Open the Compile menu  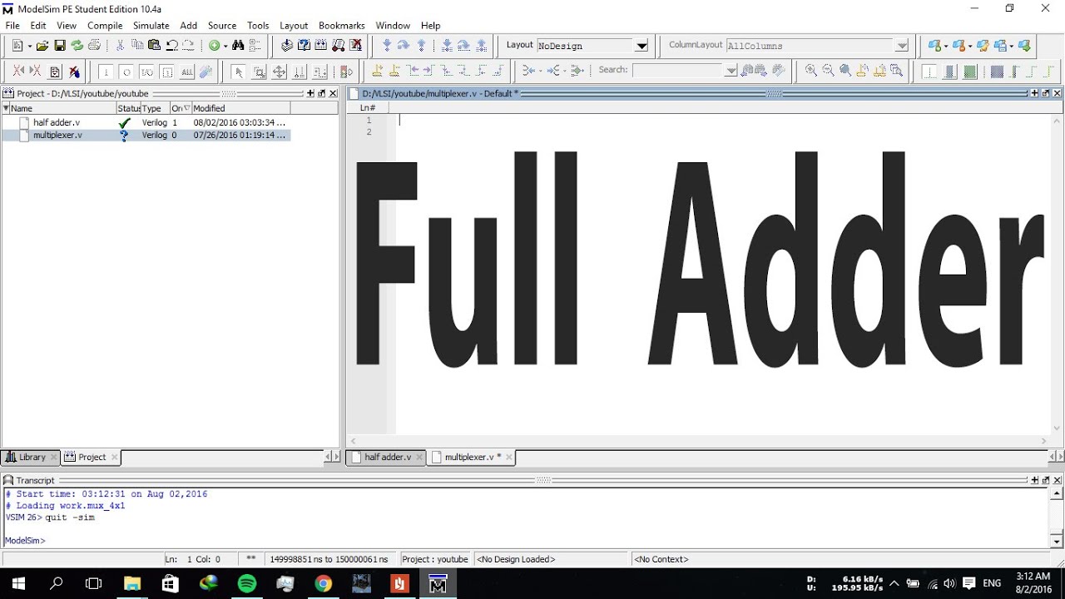point(105,26)
